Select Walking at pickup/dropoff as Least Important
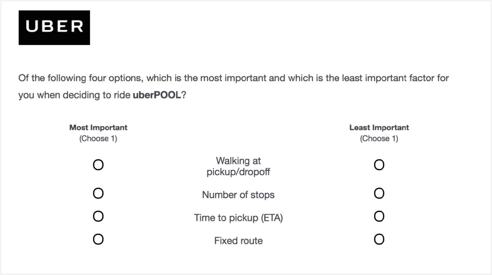 (x=379, y=165)
